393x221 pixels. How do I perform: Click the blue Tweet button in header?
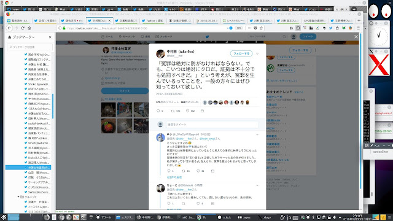coord(308,37)
